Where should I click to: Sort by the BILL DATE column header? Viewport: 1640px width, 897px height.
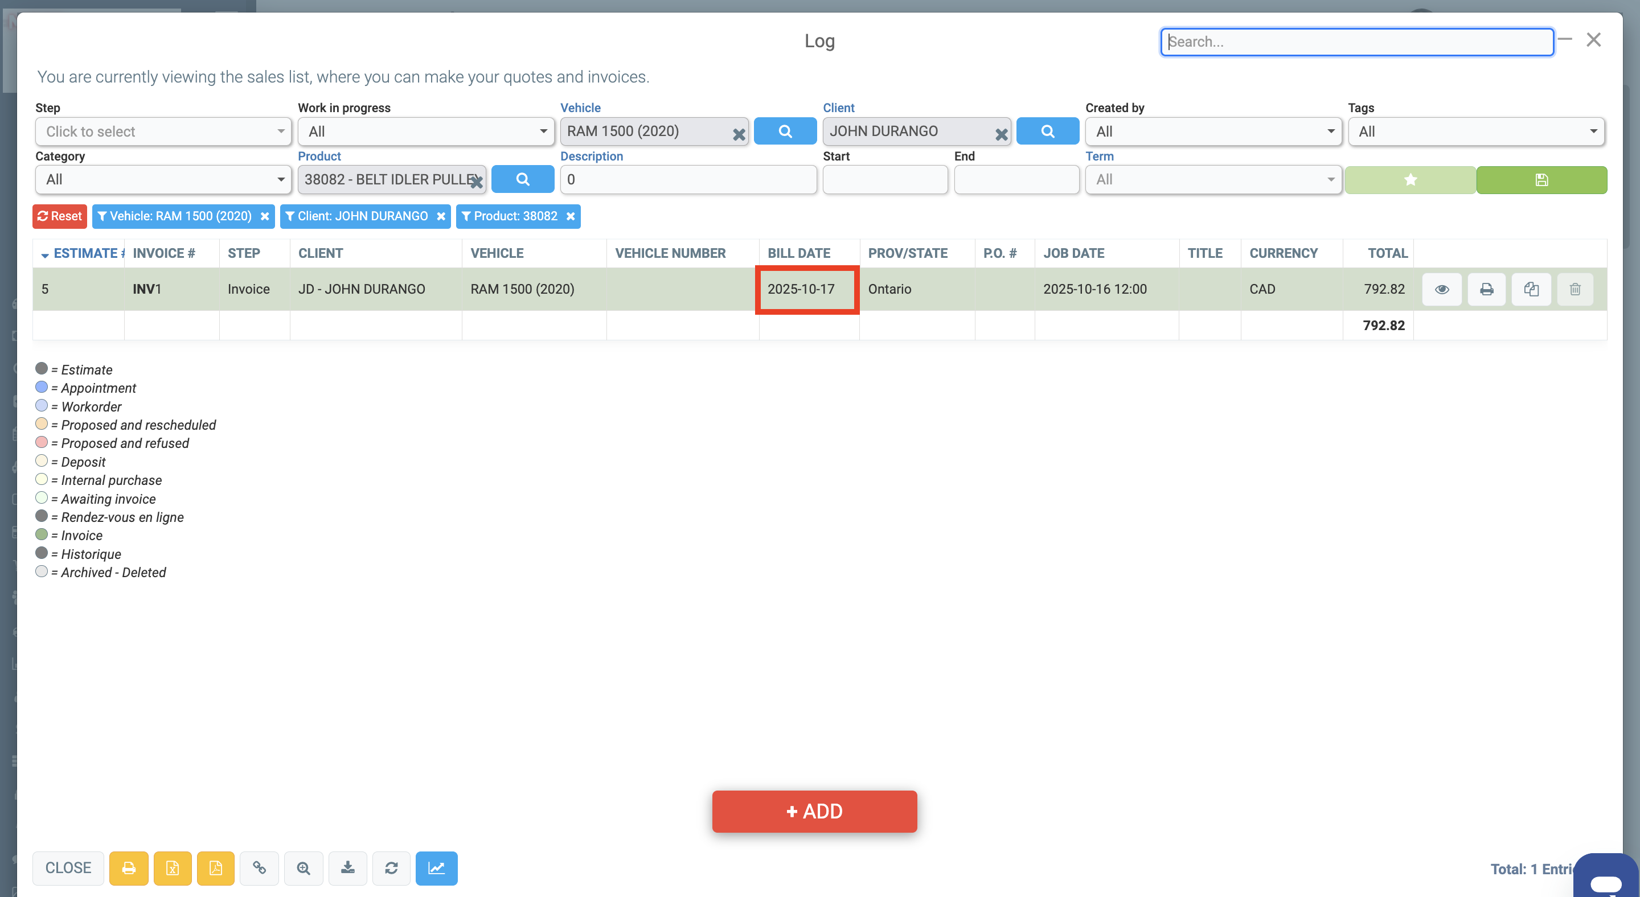coord(798,253)
